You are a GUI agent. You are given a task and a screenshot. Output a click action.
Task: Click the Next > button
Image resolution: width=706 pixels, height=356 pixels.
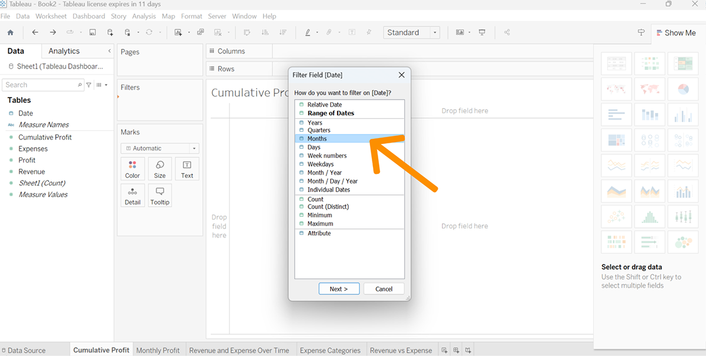click(339, 289)
